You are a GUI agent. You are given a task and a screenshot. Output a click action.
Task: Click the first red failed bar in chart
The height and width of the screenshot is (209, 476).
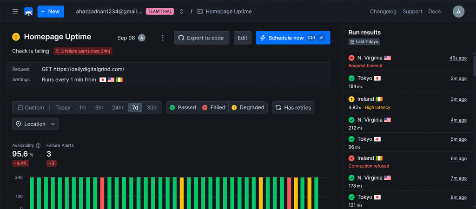[x=102, y=193]
